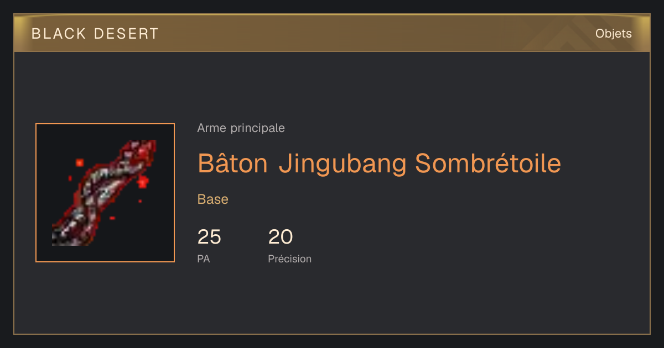Click the Précision value 20

click(280, 237)
